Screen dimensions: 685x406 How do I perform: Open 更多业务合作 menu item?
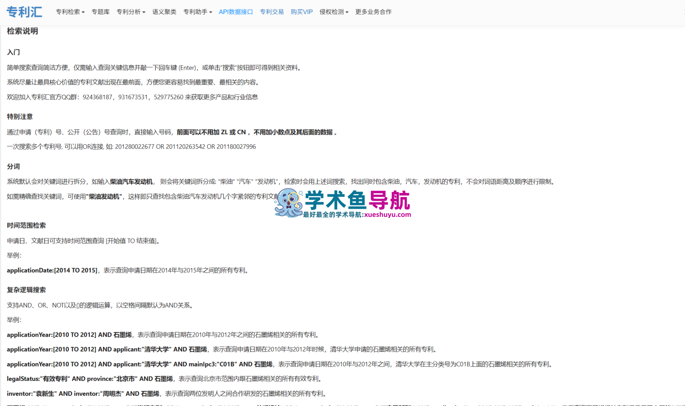pos(373,12)
